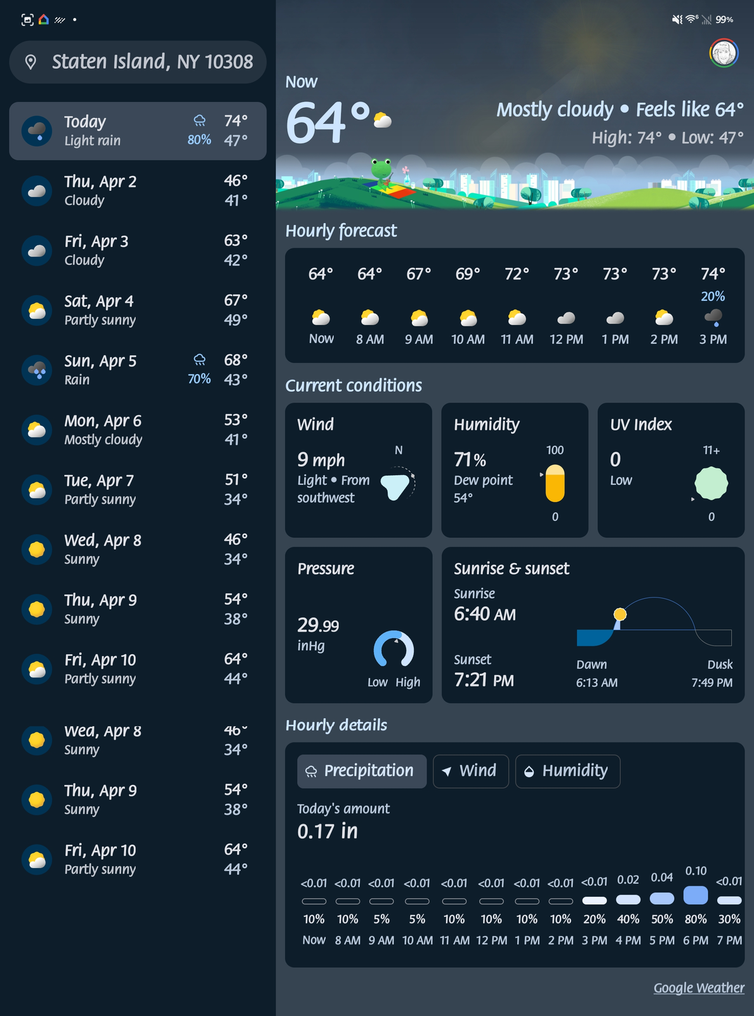Tap the 3 PM rain cloud icon
Screen dimensions: 754x1016
[x=713, y=316]
